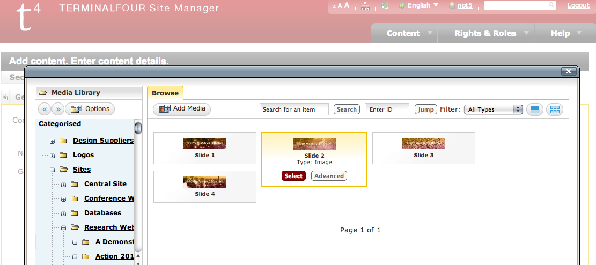Click the collapse-all double left arrow button
The width and height of the screenshot is (596, 265).
pyautogui.click(x=45, y=109)
